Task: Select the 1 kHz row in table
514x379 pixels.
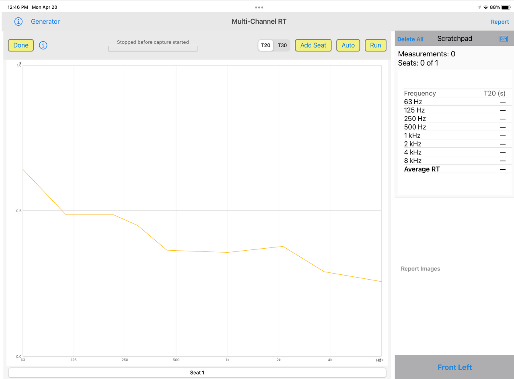Action: click(454, 136)
